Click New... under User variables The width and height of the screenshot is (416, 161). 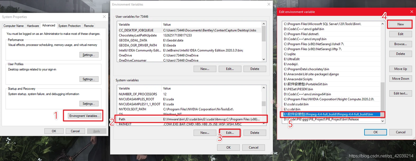[205, 69]
